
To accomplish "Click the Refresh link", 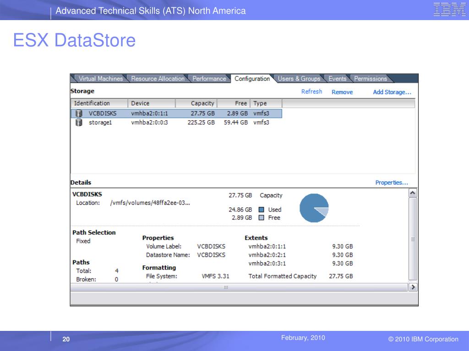I will (x=311, y=91).
